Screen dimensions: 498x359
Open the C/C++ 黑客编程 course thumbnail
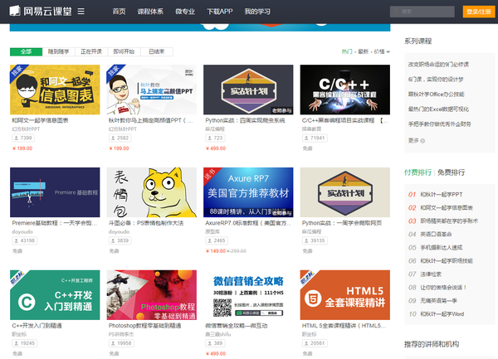pos(345,90)
